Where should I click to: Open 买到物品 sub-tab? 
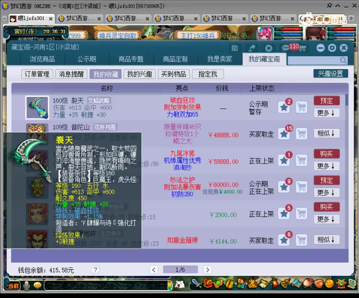174,74
